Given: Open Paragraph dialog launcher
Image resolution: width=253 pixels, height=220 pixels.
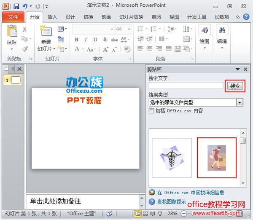Looking at the screenshot, I should coord(192,59).
